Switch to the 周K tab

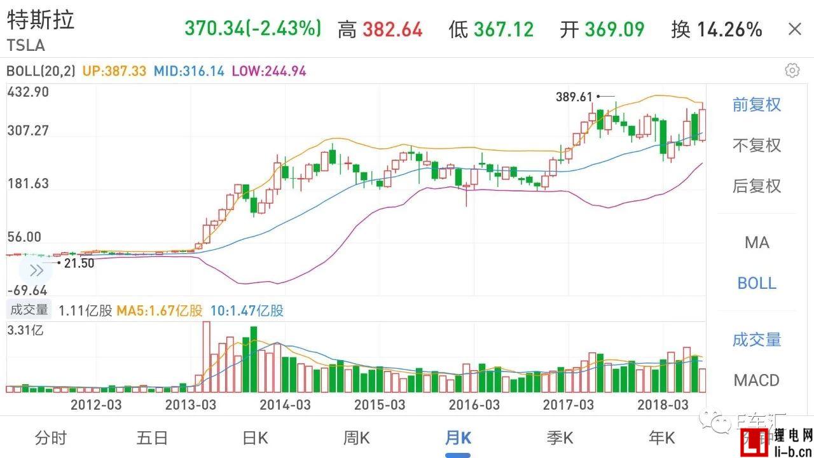coord(356,438)
